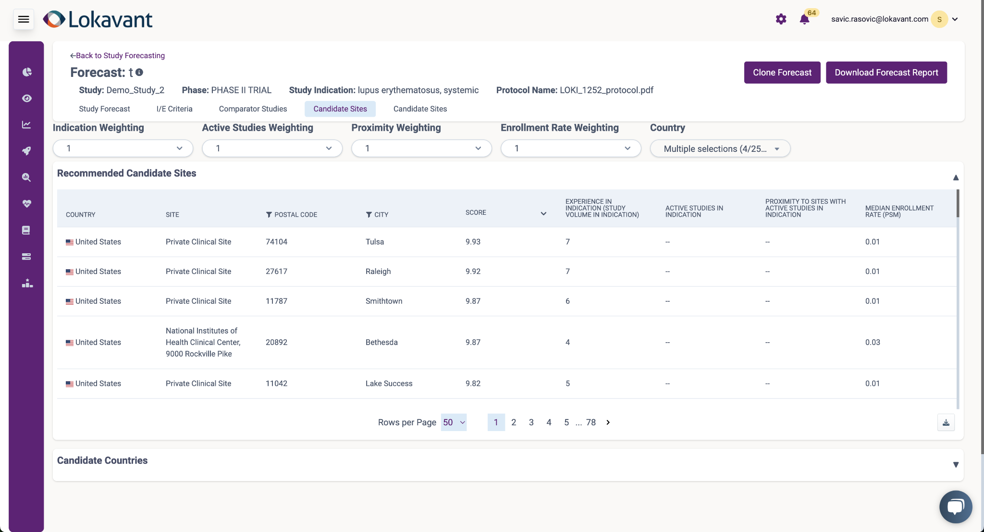Select the last Candidate Sites tab
This screenshot has height=532, width=984.
coord(420,109)
